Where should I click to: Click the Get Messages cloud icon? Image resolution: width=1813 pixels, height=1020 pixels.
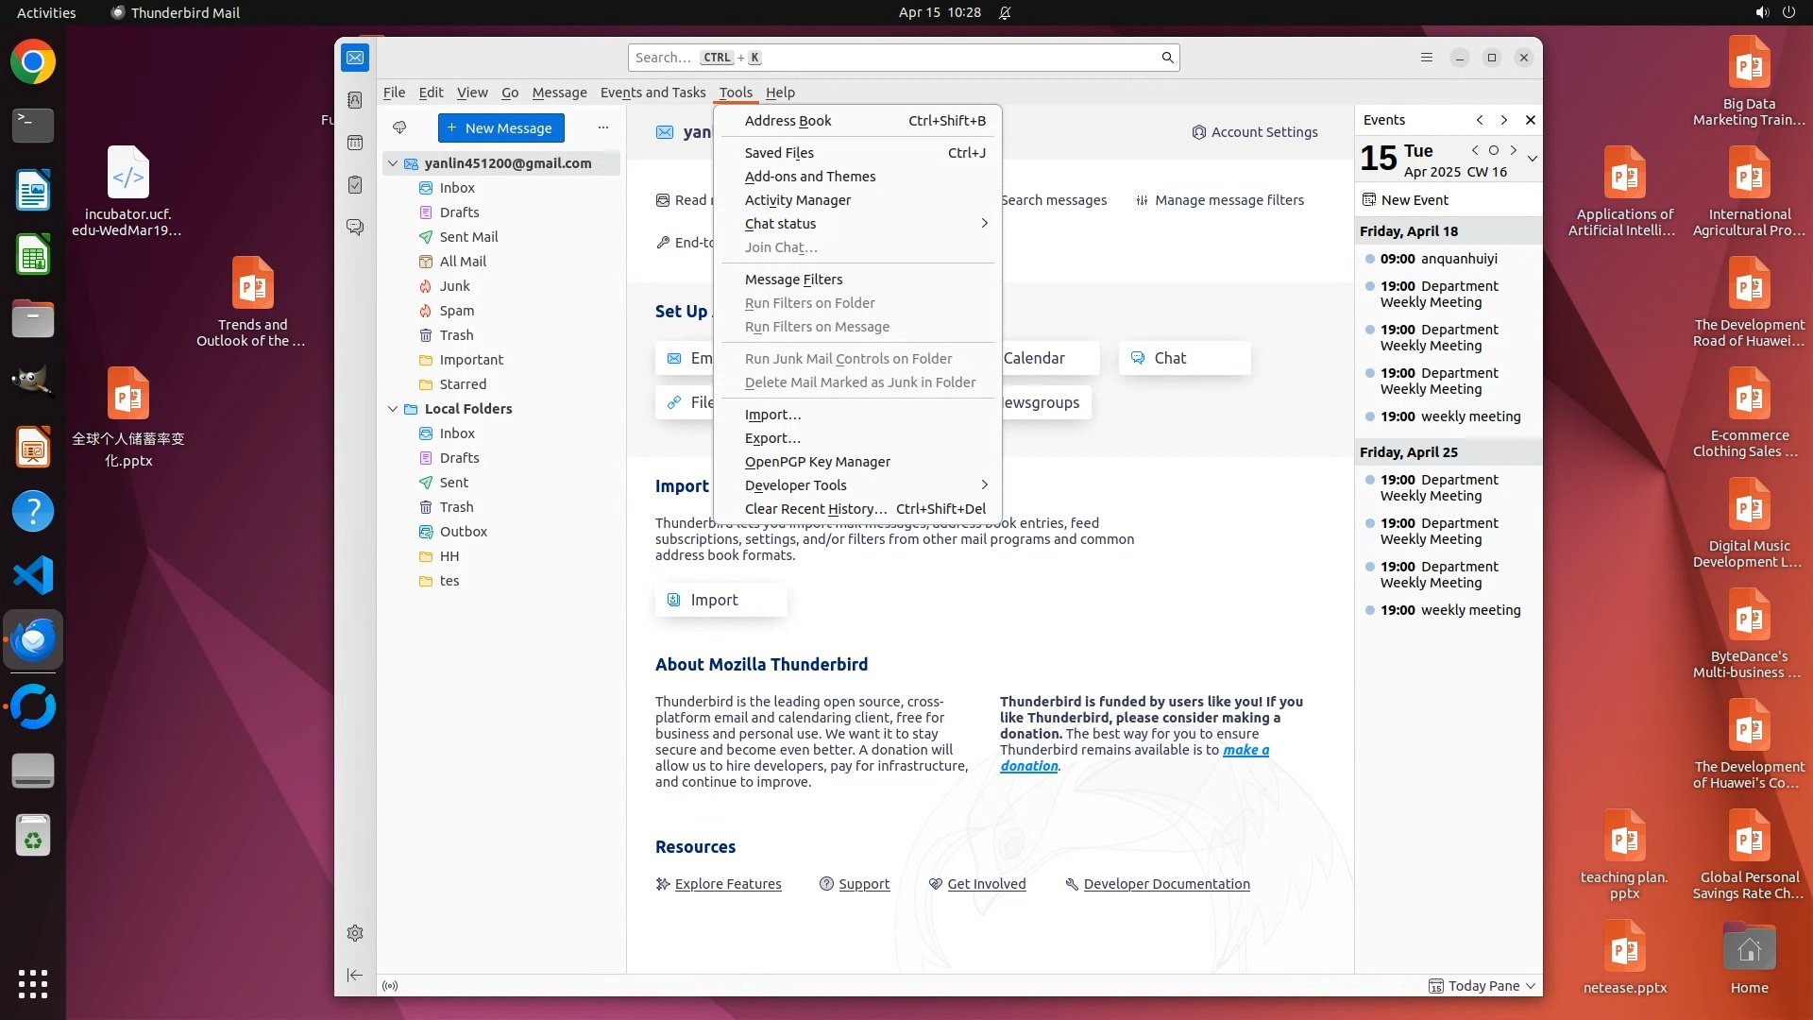tap(399, 127)
